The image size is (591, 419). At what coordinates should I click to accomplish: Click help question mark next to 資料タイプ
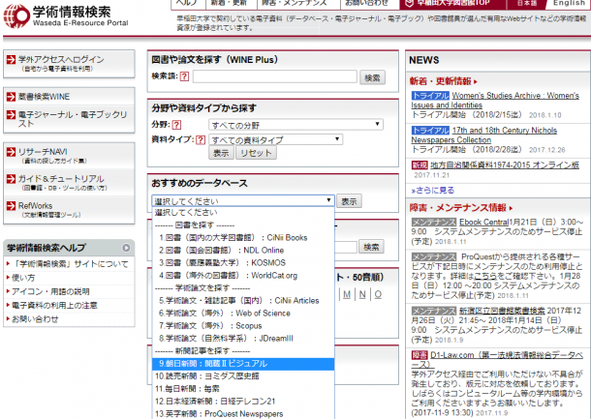201,140
